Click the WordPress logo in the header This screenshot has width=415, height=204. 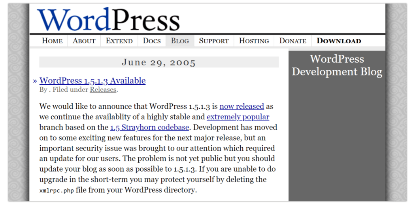108,19
